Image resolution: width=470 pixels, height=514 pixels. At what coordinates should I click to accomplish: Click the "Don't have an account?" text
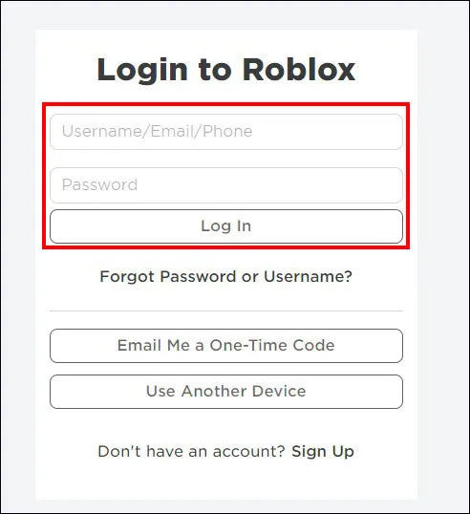click(191, 451)
